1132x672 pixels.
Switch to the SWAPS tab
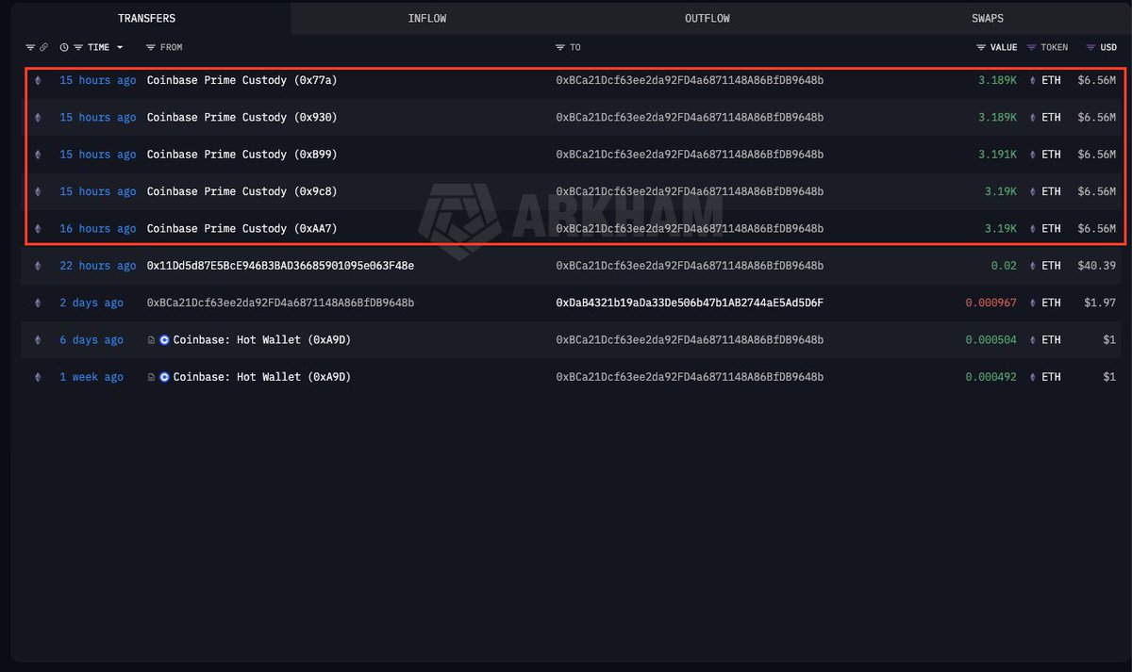tap(988, 18)
